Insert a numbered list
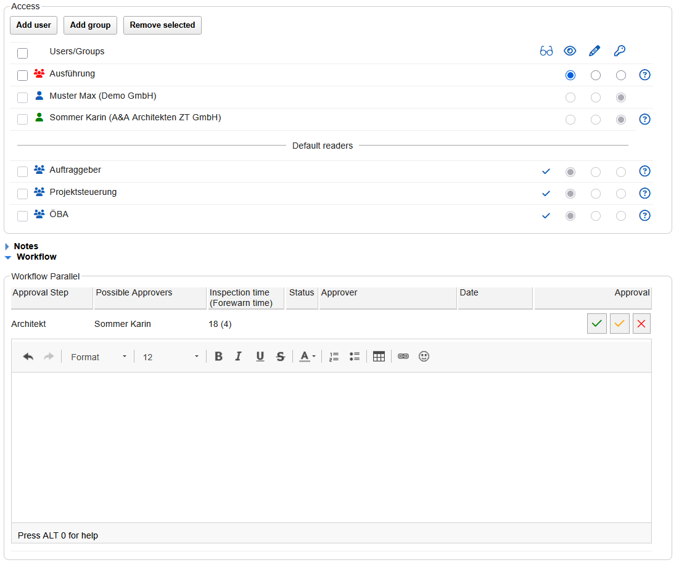 point(334,357)
